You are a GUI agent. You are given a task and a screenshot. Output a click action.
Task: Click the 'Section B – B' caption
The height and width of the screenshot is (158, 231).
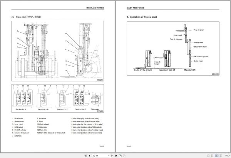point(43,110)
